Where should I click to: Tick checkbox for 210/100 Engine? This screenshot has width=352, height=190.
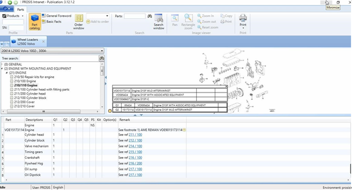pos(12,81)
